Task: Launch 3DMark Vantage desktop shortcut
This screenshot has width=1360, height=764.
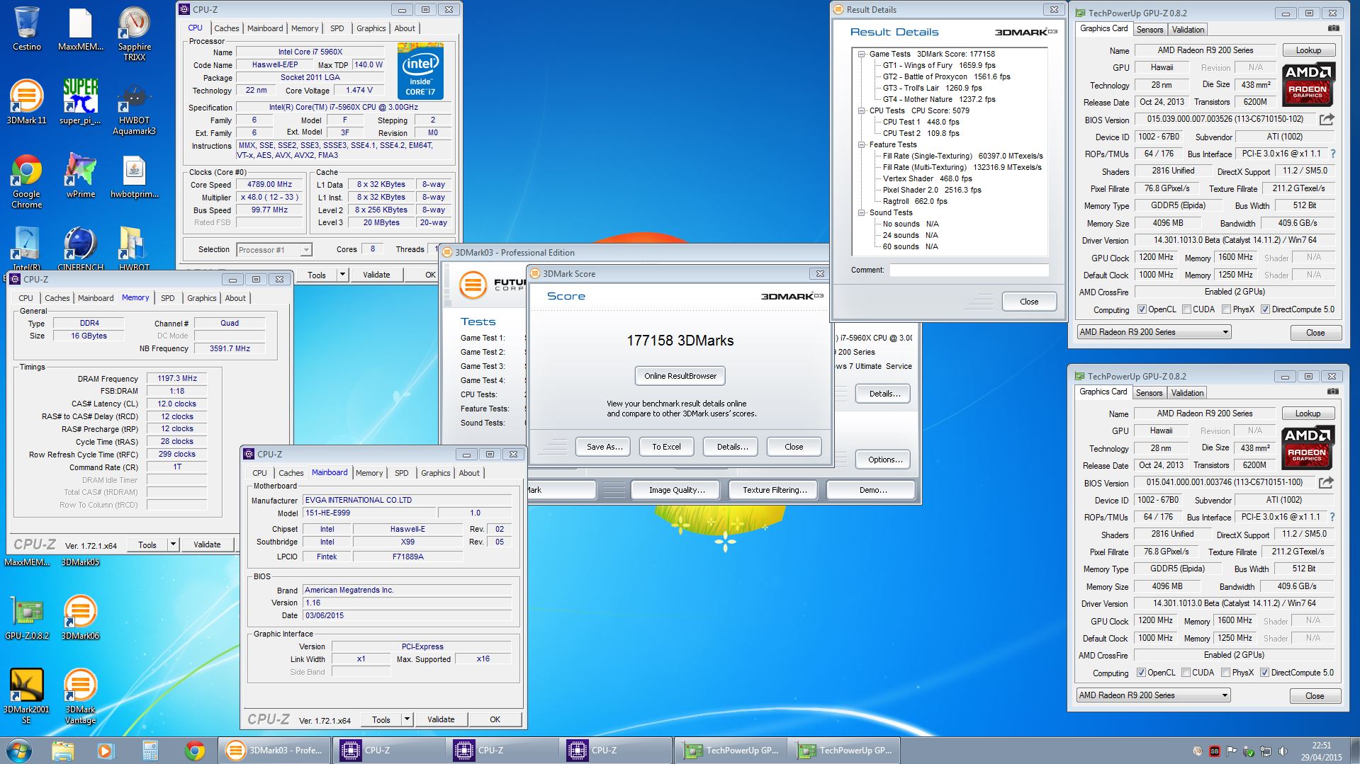Action: tap(80, 696)
